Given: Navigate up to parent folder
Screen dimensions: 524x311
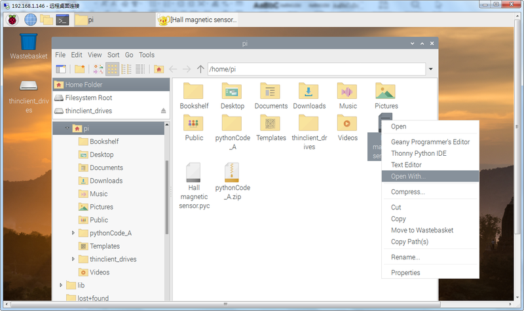Looking at the screenshot, I should tap(200, 69).
